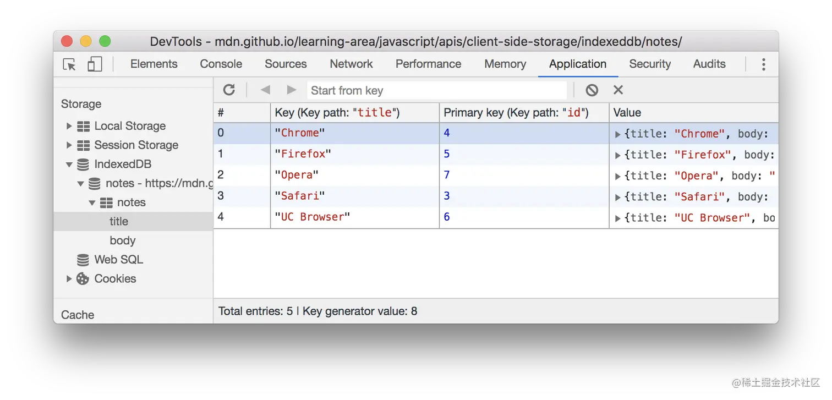
Task: Open the DevTools three-dot customize menu
Action: click(x=764, y=64)
